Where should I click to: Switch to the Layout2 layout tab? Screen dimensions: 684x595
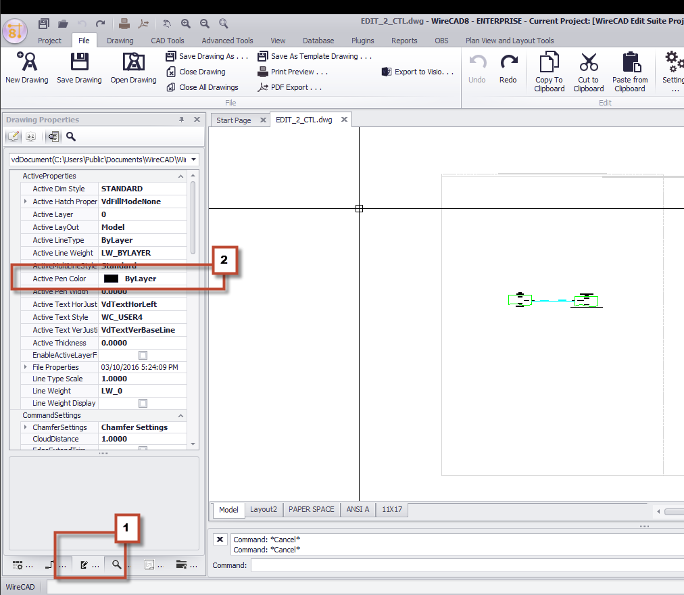click(x=264, y=509)
